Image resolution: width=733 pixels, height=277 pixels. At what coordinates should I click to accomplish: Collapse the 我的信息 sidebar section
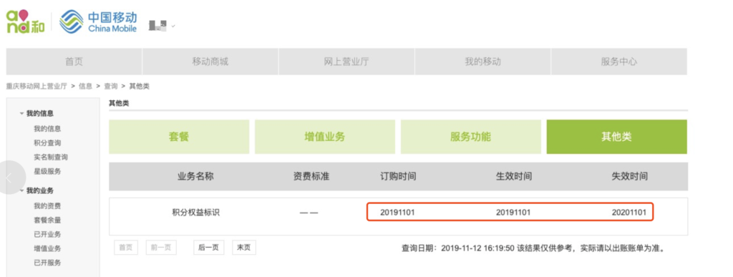point(37,114)
